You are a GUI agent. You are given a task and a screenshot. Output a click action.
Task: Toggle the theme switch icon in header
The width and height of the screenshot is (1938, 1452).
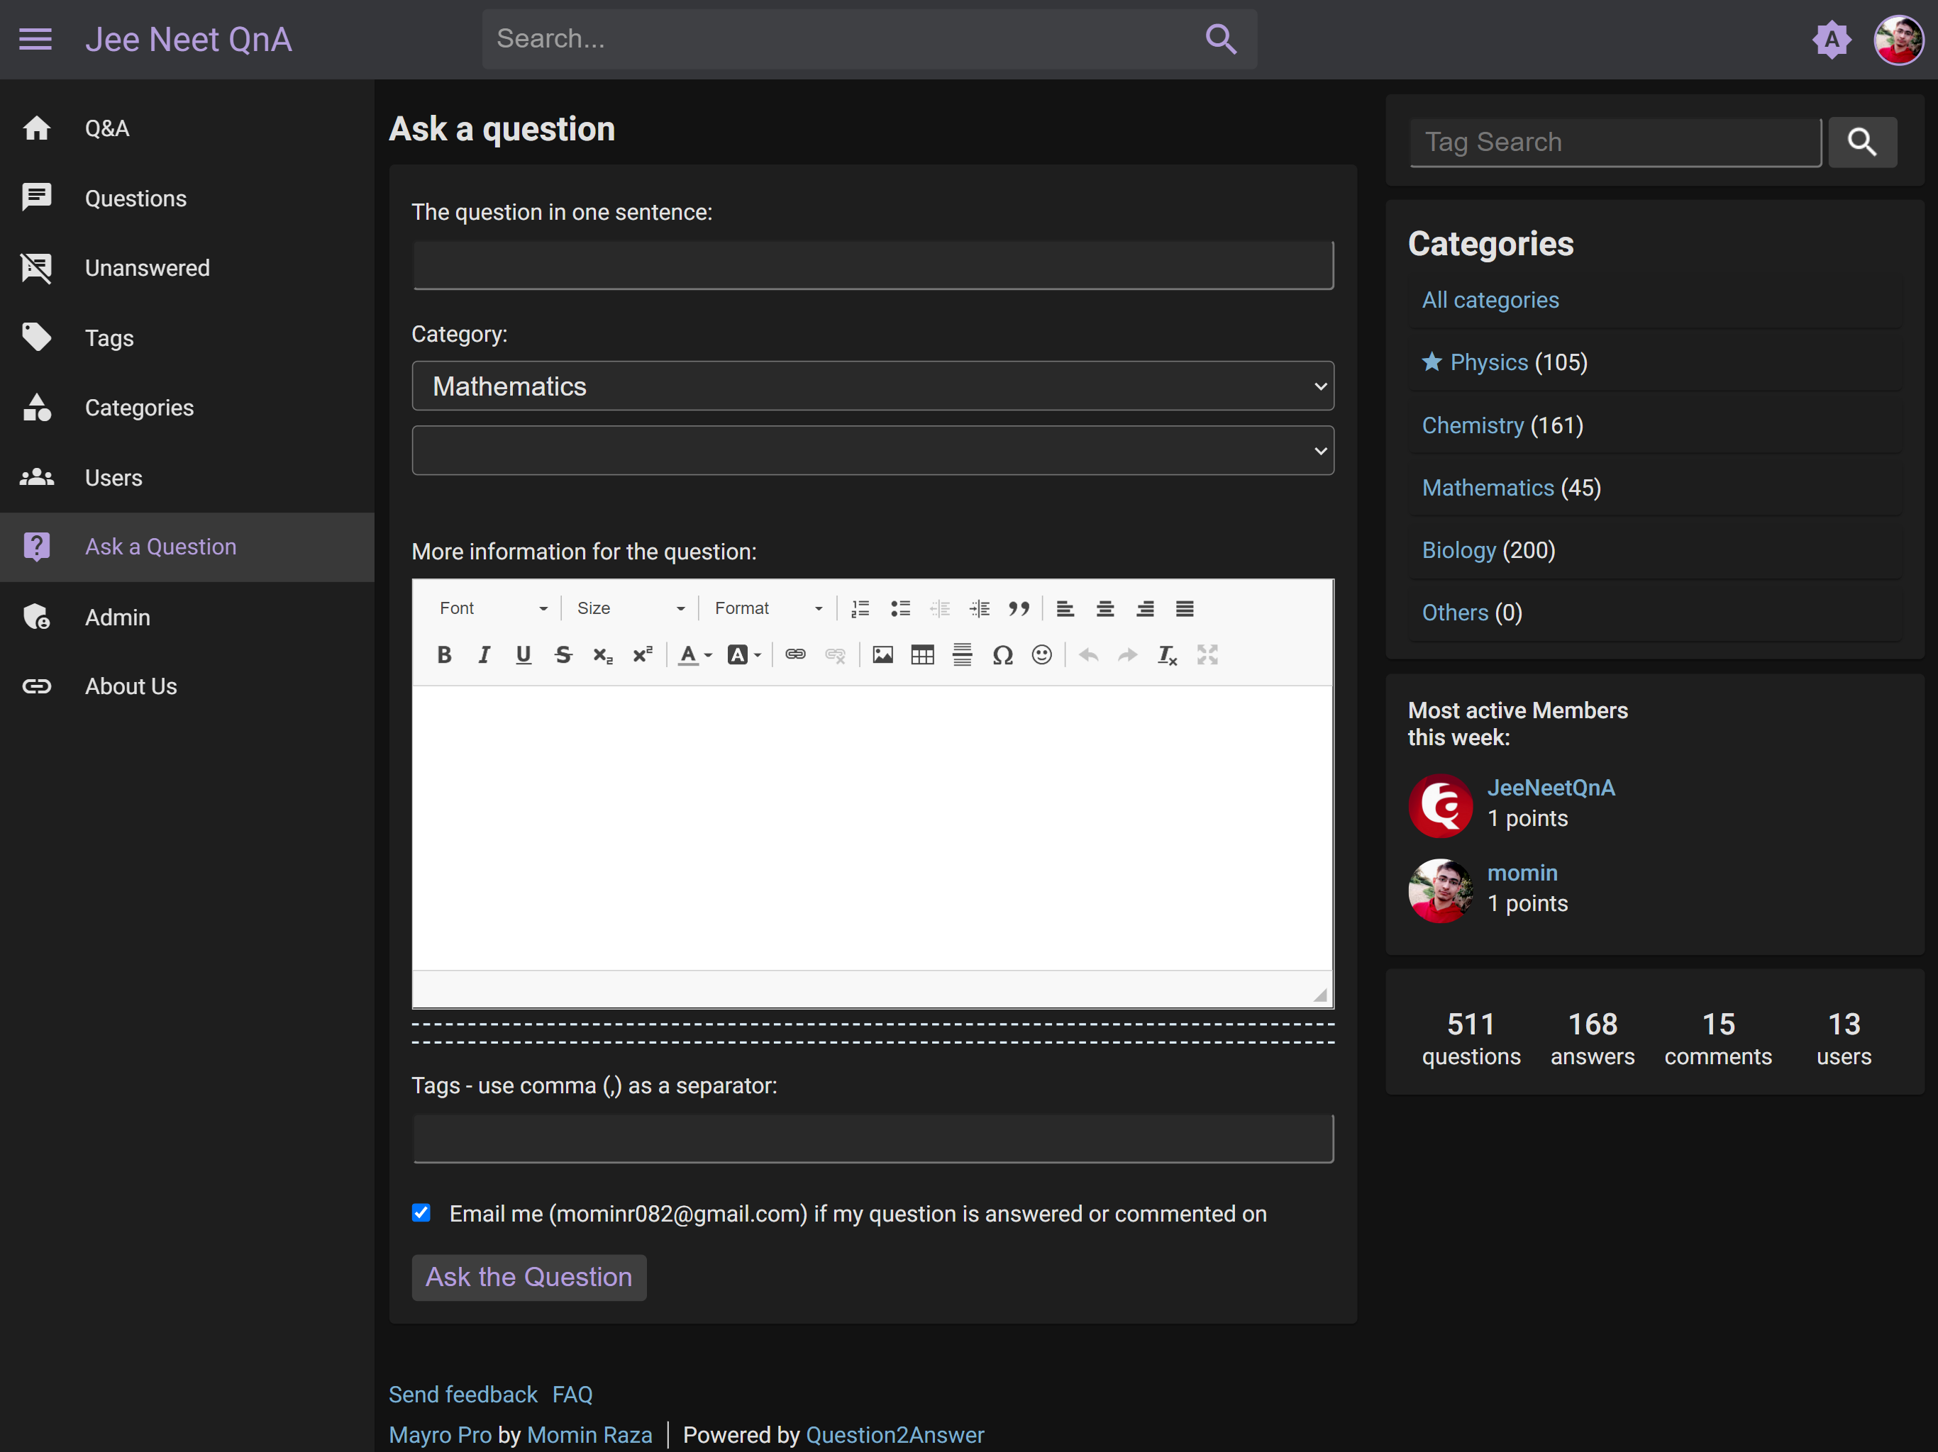click(1831, 40)
